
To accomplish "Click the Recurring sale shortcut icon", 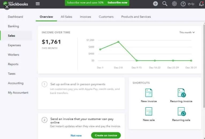I will [181, 111].
